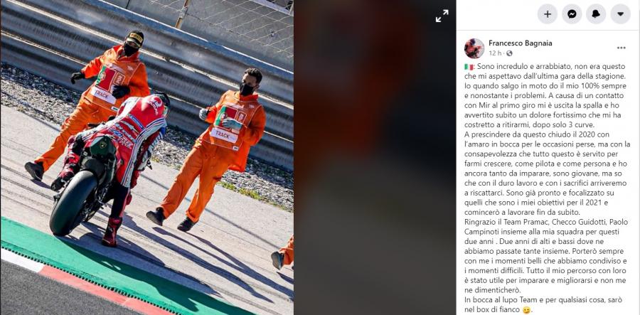The image size is (640, 315).
Task: Enter fullscreen with expand arrows icon
Action: (x=442, y=16)
